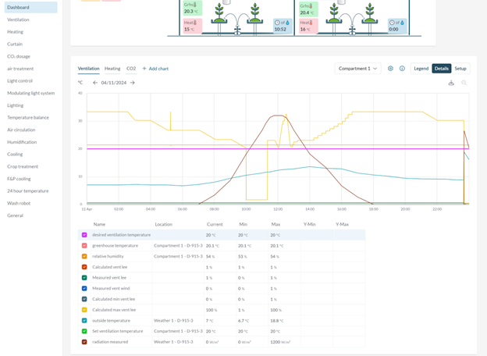Open the date picker 04/11/2024
Screen dimensions: 487x356
(x=114, y=83)
